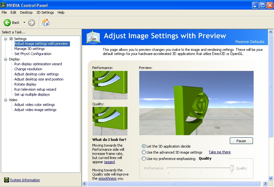Click the 3D Settings tree label
The width and height of the screenshot is (274, 187).
(x=18, y=39)
